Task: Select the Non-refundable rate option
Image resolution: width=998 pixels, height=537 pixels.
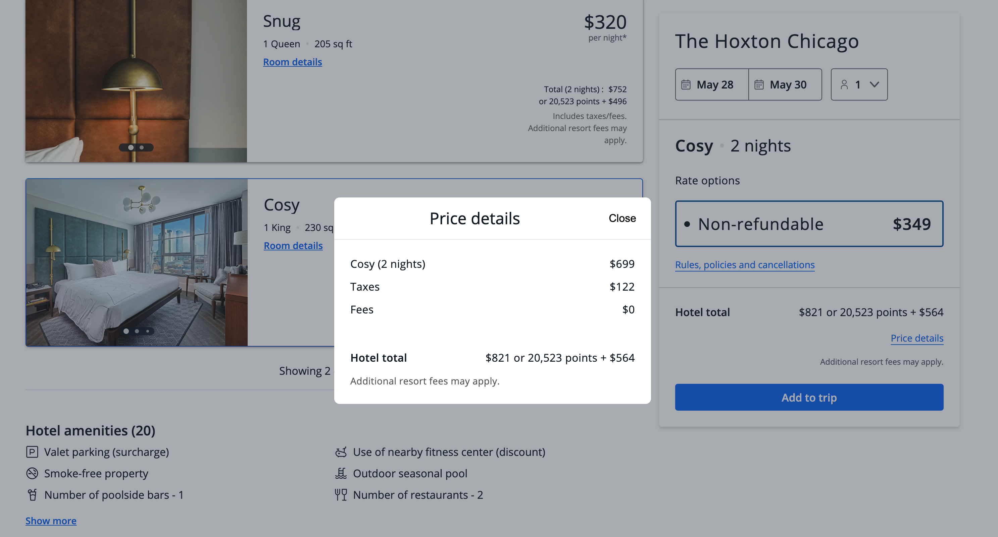Action: click(809, 224)
